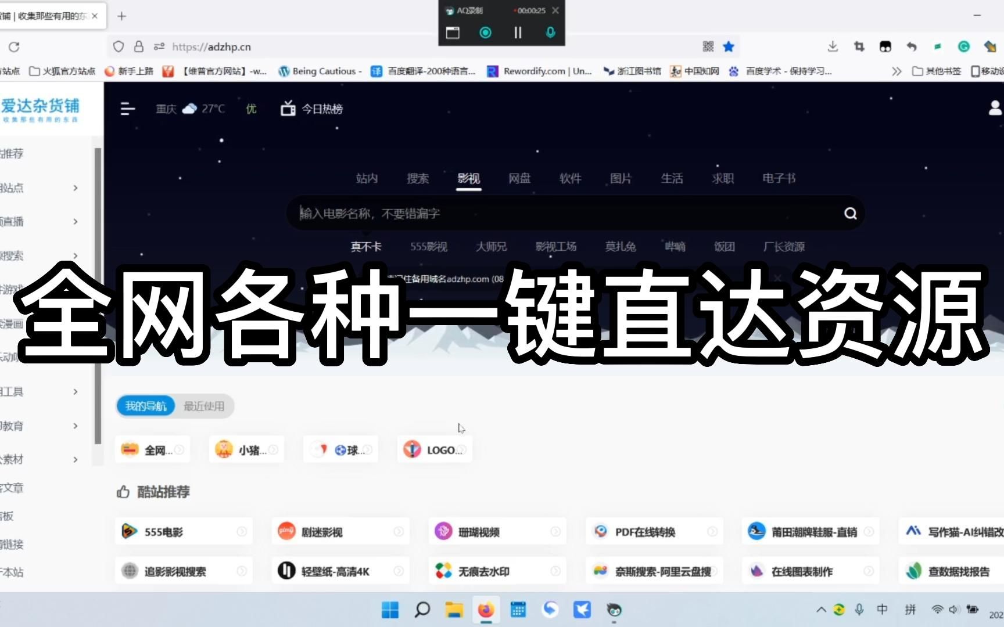Open the 追影影视搜索 card
The height and width of the screenshot is (627, 1004).
pyautogui.click(x=184, y=571)
